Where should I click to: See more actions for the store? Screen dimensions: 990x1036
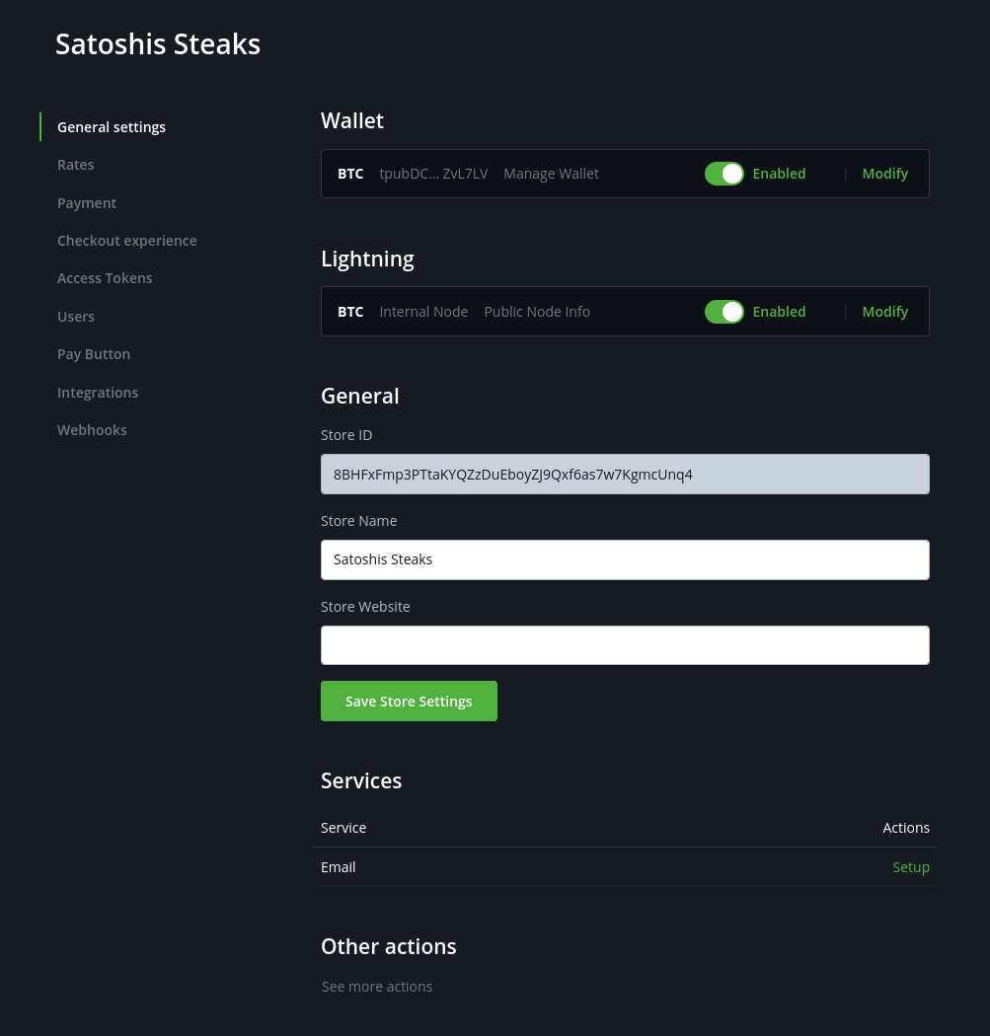click(x=377, y=986)
